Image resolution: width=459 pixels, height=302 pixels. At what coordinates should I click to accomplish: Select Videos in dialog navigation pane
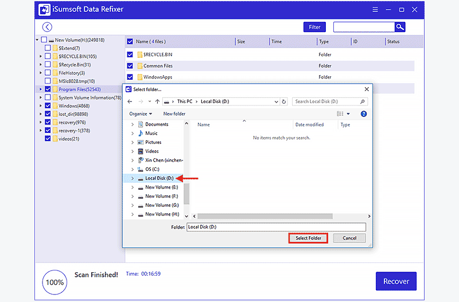tap(152, 151)
